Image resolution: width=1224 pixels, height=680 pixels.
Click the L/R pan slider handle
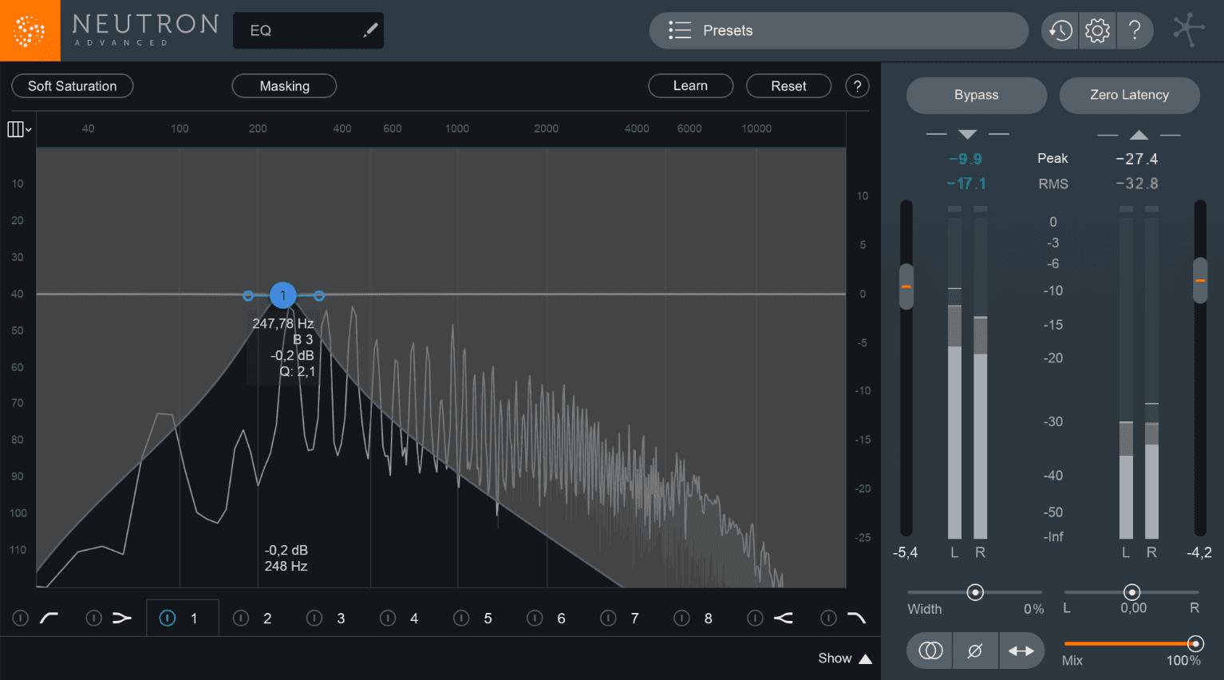click(x=1131, y=592)
